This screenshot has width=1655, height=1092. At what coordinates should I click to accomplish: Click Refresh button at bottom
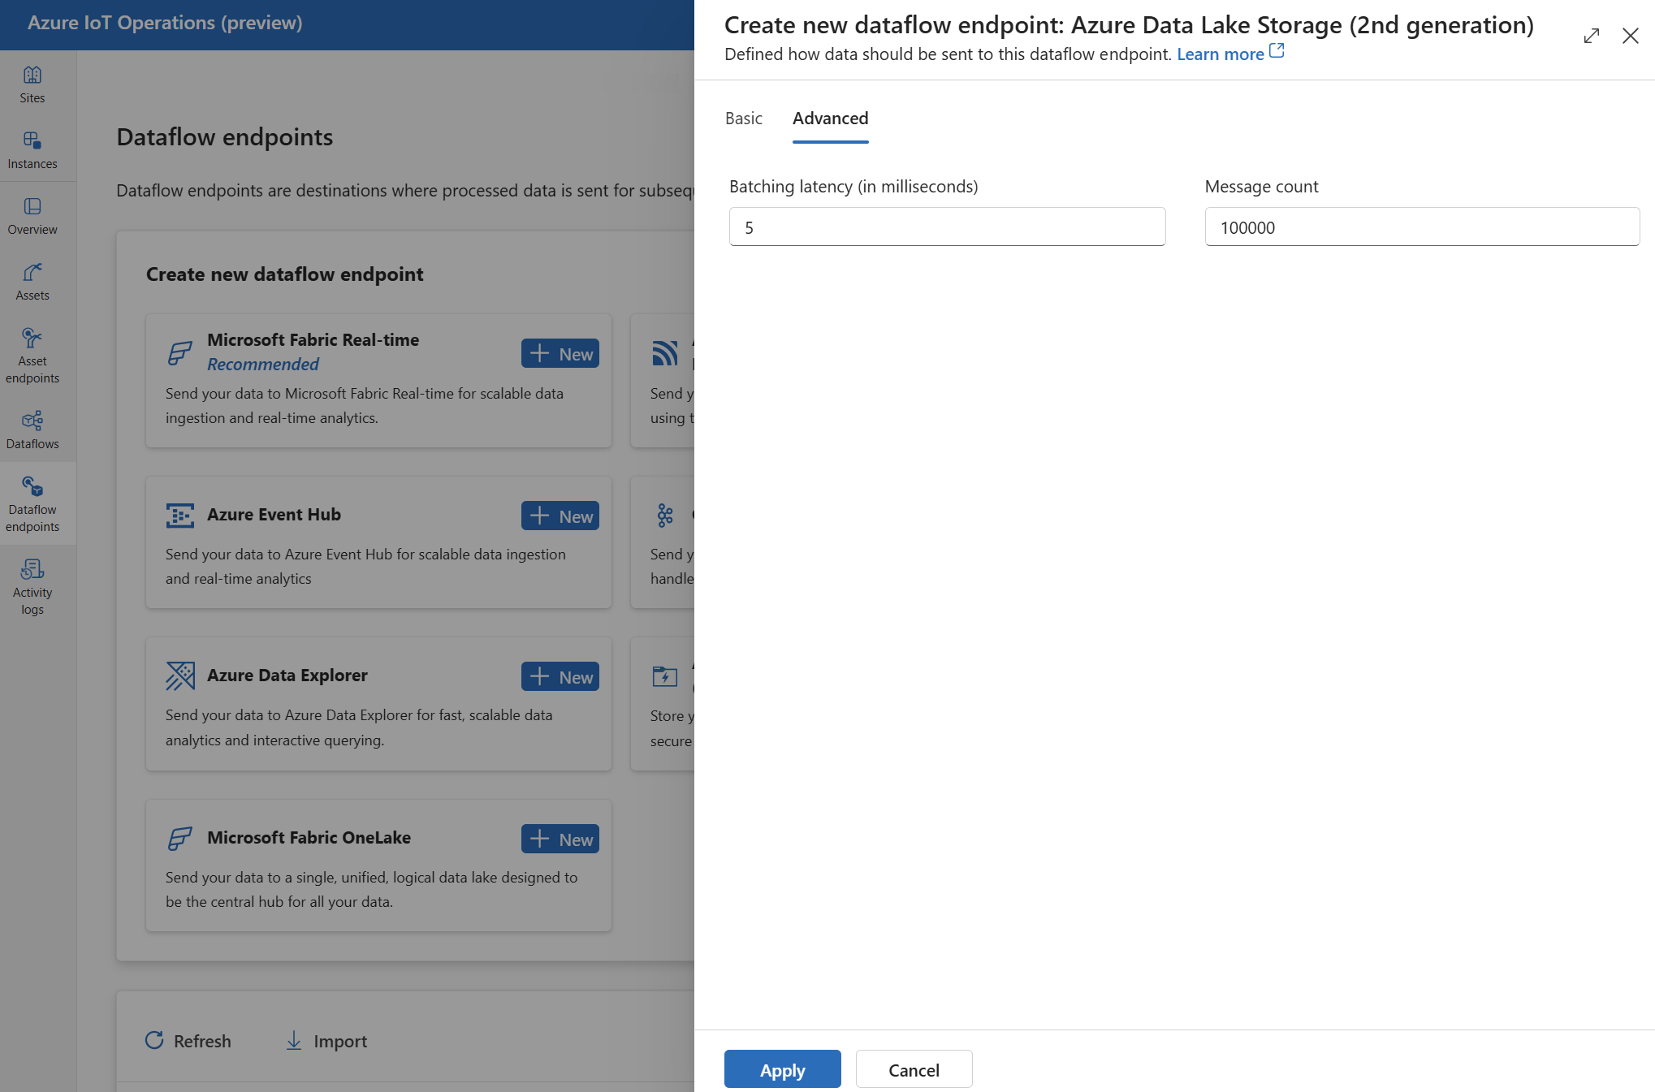point(189,1041)
